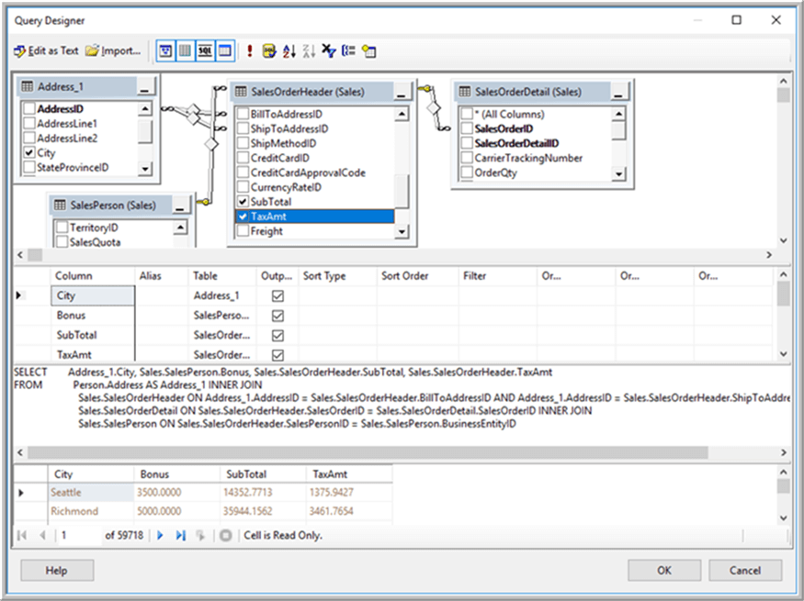Select the Bonus header in results
This screenshot has height=601, width=804.
[176, 474]
